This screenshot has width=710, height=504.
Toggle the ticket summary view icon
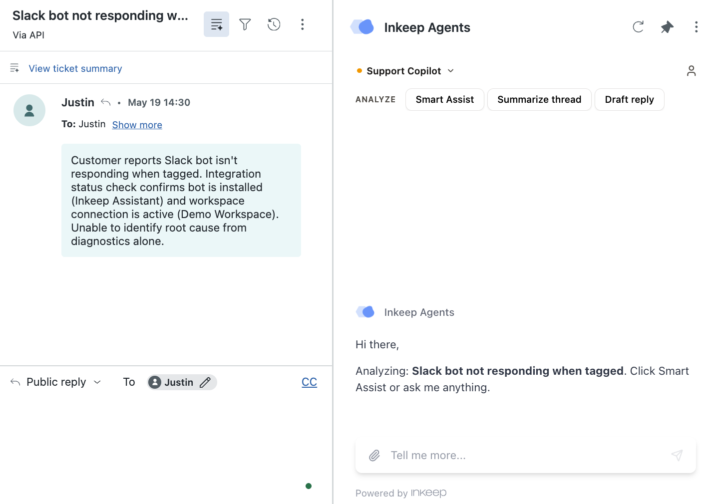(x=216, y=24)
